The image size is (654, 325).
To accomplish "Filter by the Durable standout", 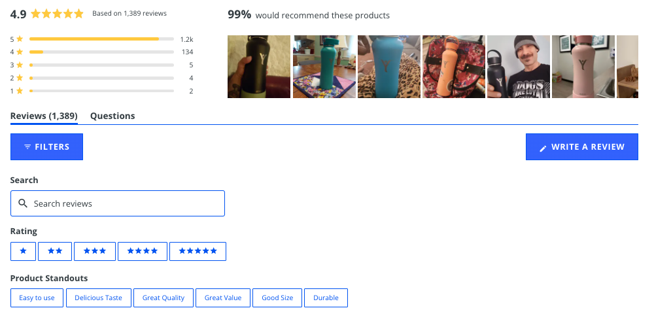I will 326,298.
